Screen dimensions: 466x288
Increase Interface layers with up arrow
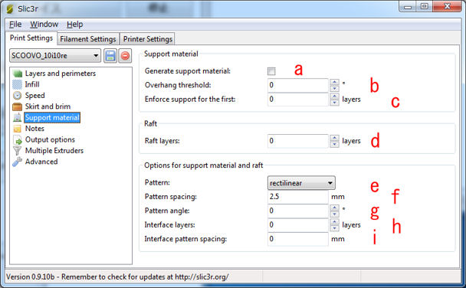pyautogui.click(x=334, y=222)
